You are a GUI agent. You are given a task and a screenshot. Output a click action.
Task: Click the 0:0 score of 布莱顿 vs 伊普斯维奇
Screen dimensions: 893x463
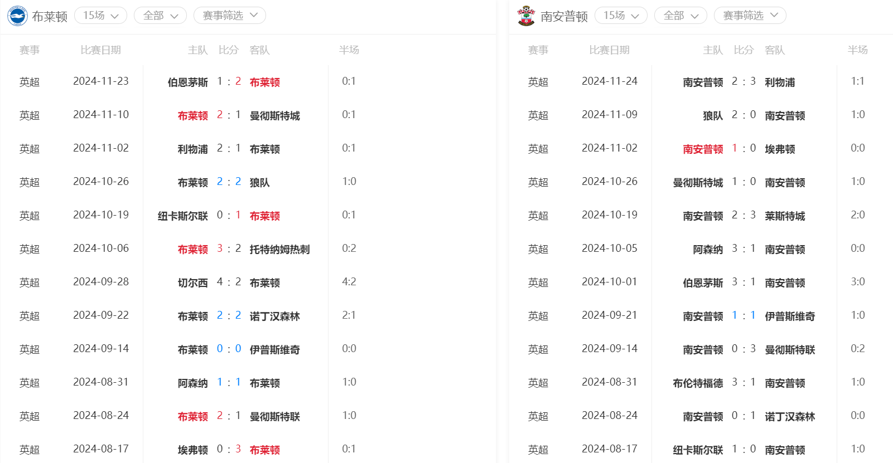coord(229,349)
